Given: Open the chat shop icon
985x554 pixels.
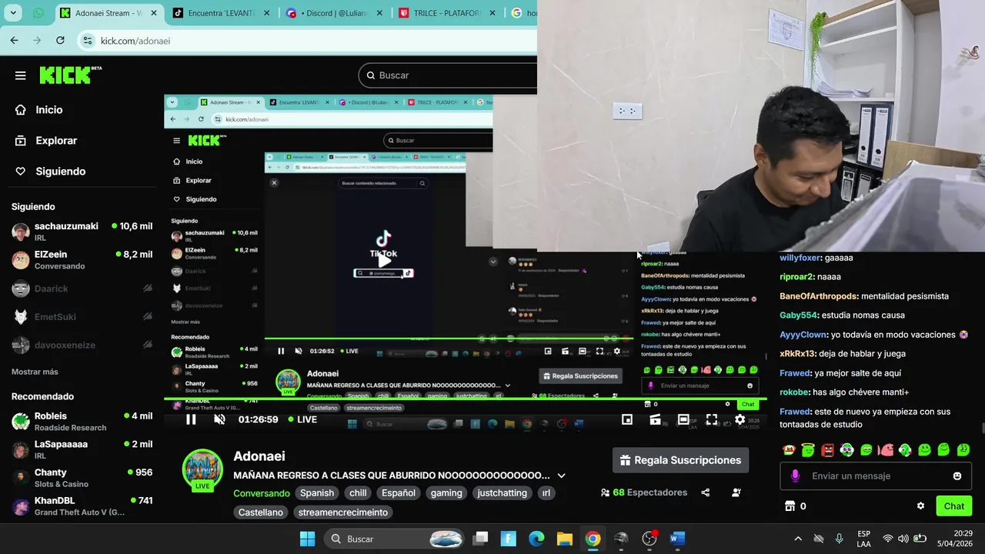Looking at the screenshot, I should [789, 506].
